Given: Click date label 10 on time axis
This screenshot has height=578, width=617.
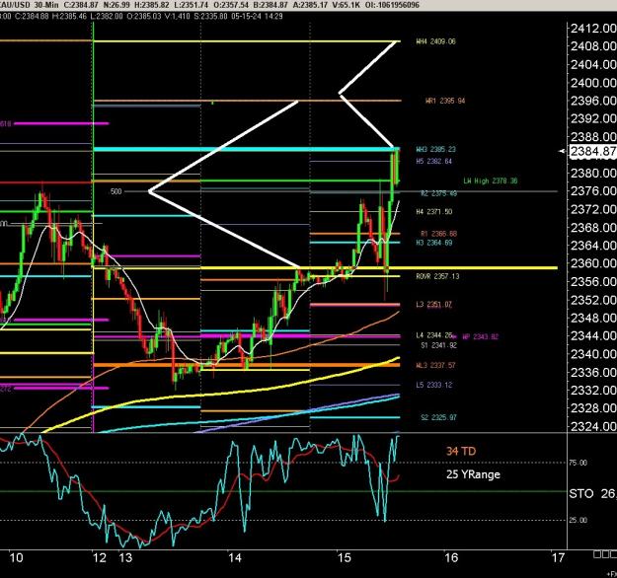Looking at the screenshot, I should pos(16,557).
